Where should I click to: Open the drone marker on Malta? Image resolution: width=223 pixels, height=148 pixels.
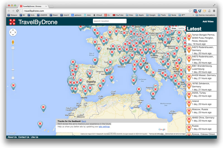153,94
